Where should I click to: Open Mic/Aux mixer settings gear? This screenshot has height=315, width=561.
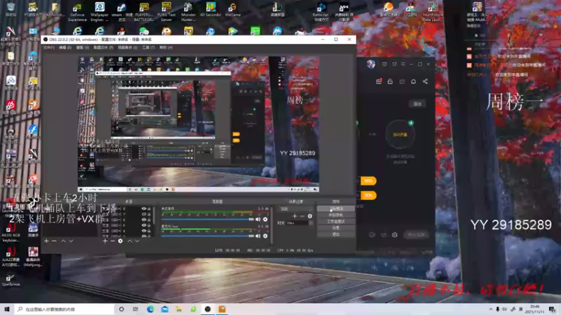265,236
